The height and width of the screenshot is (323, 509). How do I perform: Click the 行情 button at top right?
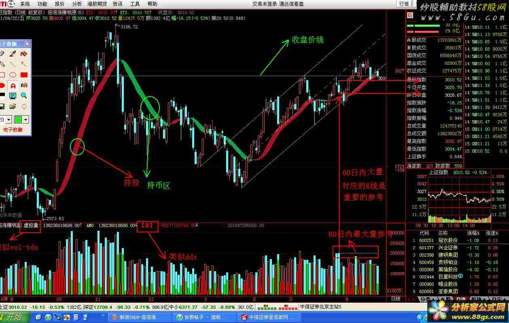[404, 4]
